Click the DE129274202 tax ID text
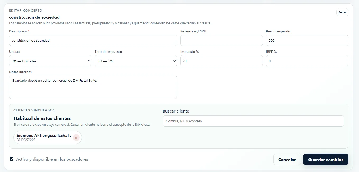Screen dimensions: 359x172 tap(26, 140)
